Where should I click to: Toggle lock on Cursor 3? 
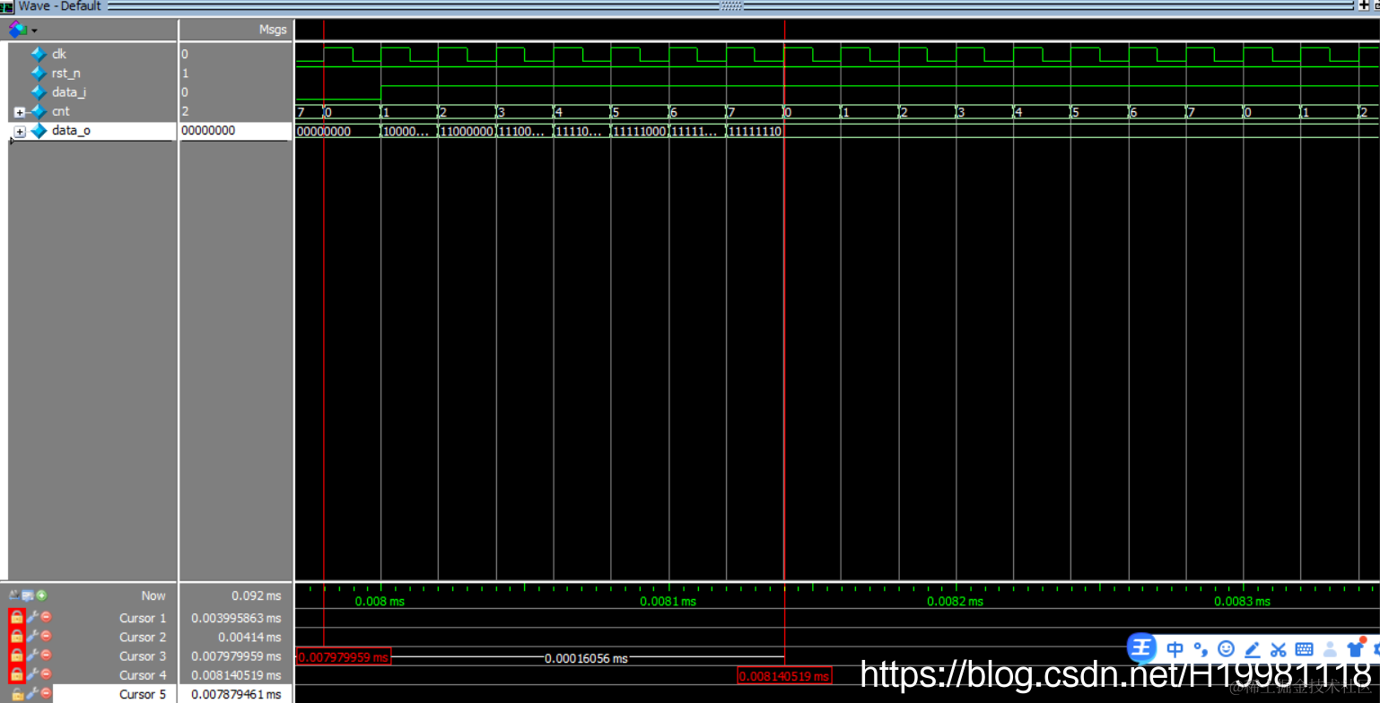[16, 655]
